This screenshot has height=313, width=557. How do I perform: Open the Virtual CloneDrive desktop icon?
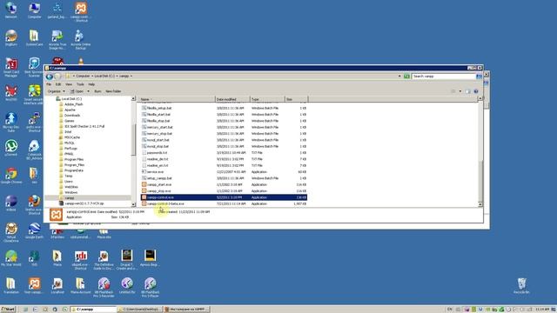[11, 232]
